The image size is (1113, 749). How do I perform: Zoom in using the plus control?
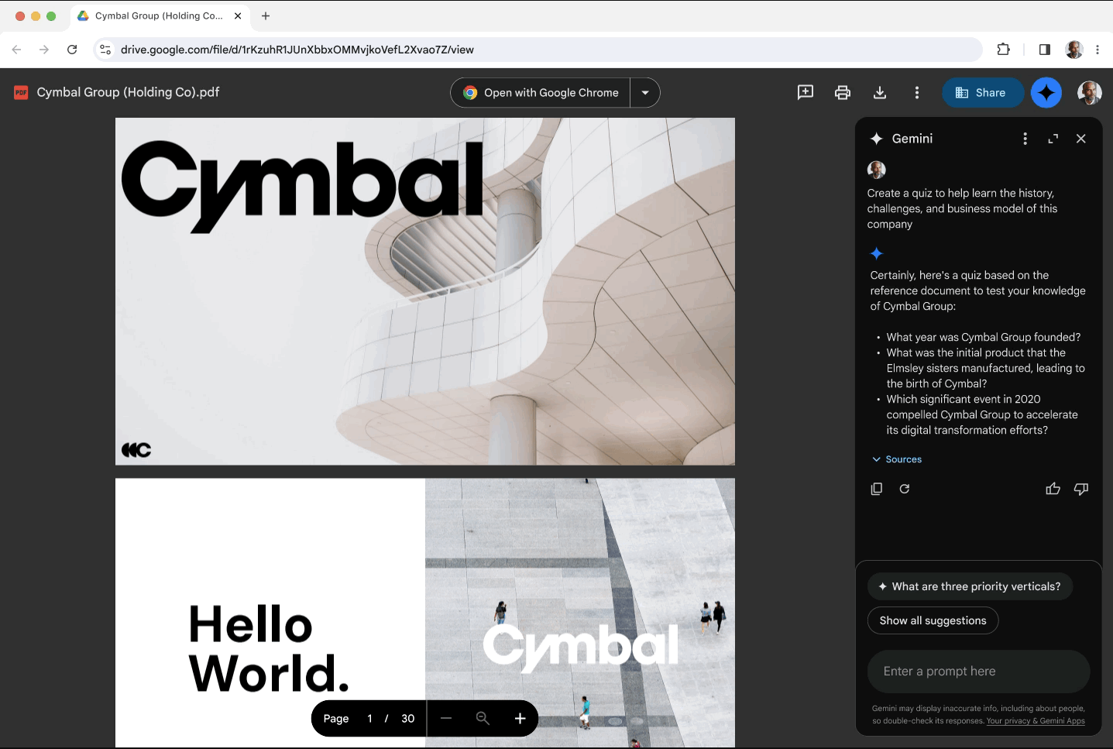520,718
